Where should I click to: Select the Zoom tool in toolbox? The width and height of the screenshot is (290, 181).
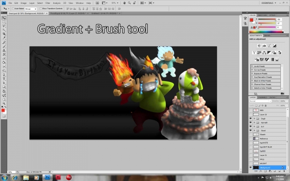point(4,103)
